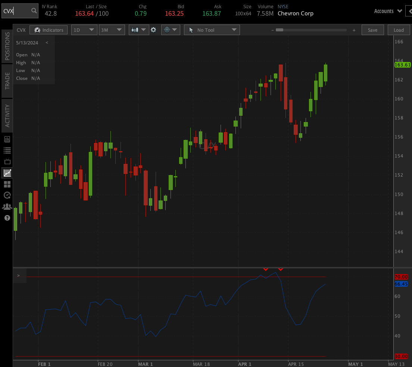The width and height of the screenshot is (412, 367).
Task: Open the candlestick chart style dropdown
Action: 139,30
